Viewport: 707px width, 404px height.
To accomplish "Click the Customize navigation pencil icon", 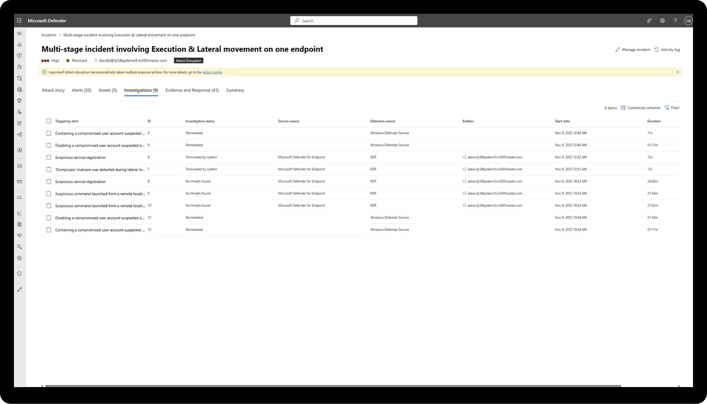I will pos(19,289).
